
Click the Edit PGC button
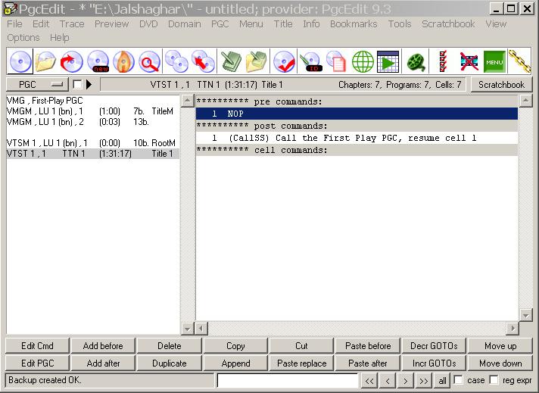(37, 363)
